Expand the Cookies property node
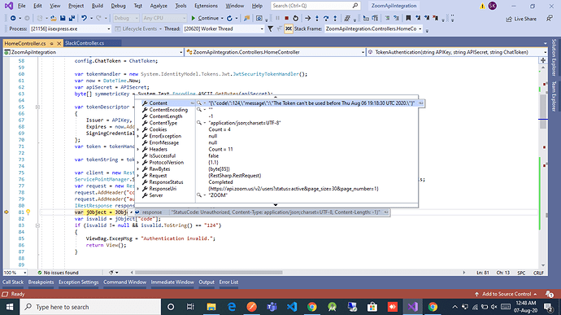 [138, 129]
